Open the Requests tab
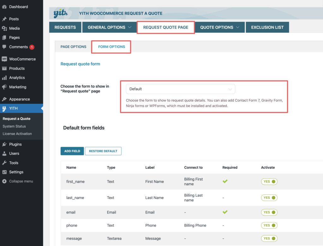323x246 pixels. 65,27
